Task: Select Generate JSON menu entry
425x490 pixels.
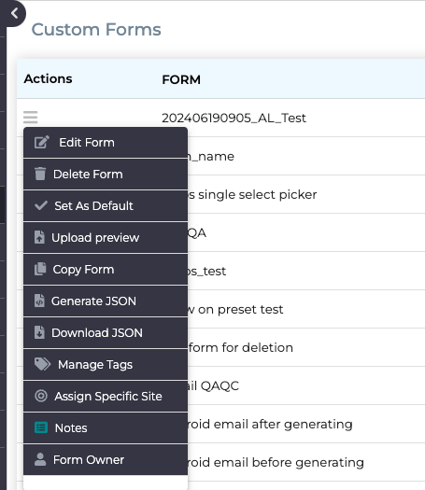Action: (x=106, y=301)
